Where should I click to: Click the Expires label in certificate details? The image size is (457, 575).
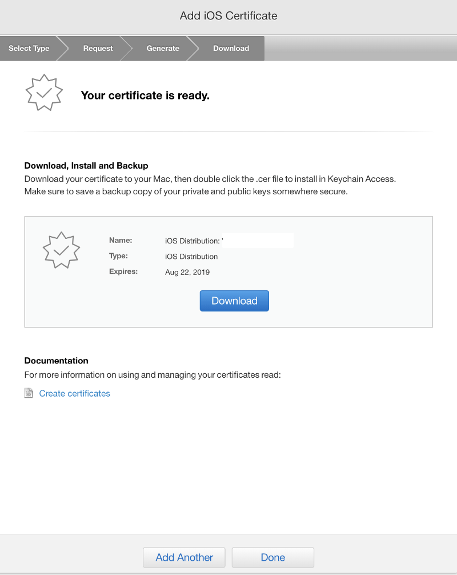tap(123, 271)
